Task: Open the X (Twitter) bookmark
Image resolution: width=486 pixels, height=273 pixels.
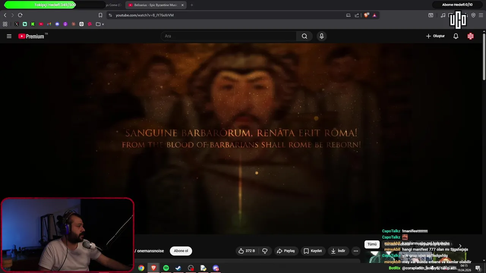Action: (x=17, y=24)
